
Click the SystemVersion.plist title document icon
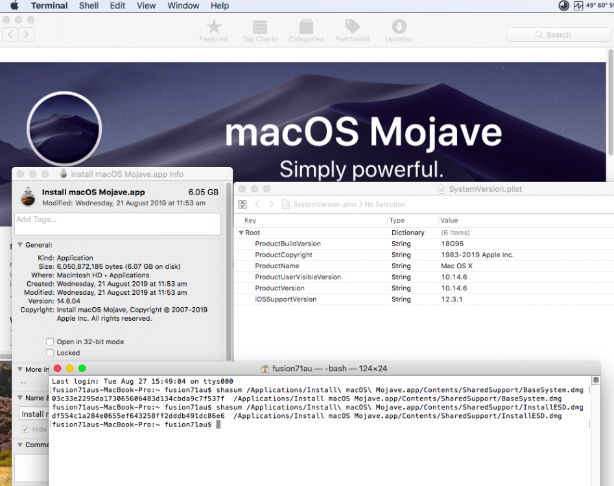click(x=442, y=189)
